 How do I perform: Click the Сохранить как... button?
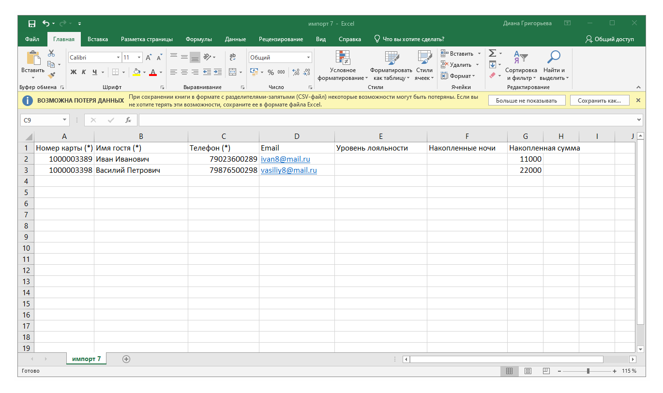click(600, 101)
